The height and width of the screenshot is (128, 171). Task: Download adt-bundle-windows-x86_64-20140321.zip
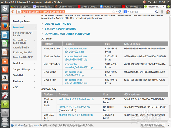coord(76,58)
